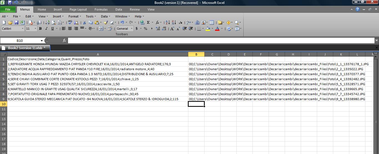Click the insert function fx button in formula bar
The image size is (379, 154).
tap(64, 41)
